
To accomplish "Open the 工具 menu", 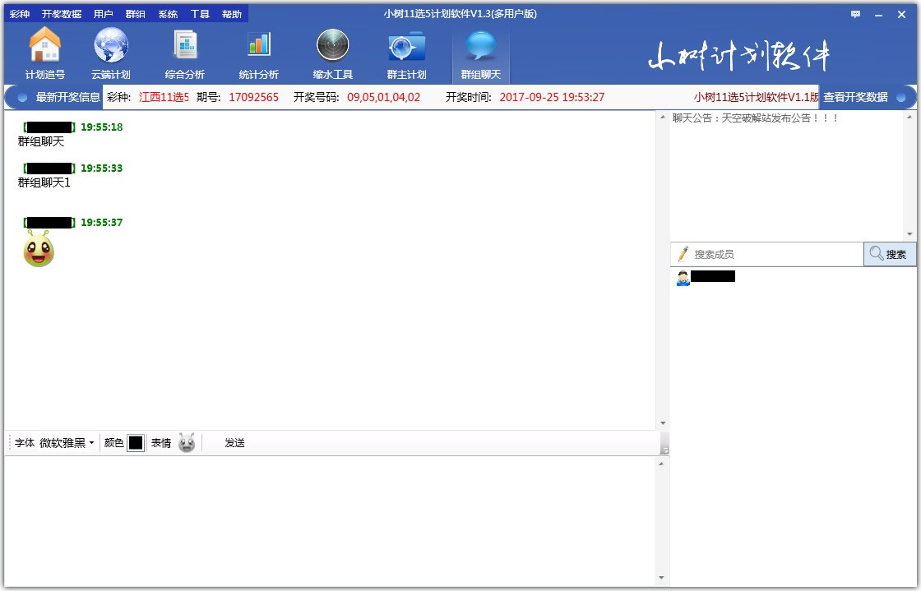I will pyautogui.click(x=199, y=13).
